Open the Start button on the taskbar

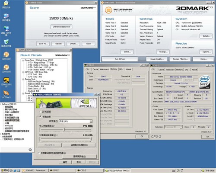coord(4,170)
